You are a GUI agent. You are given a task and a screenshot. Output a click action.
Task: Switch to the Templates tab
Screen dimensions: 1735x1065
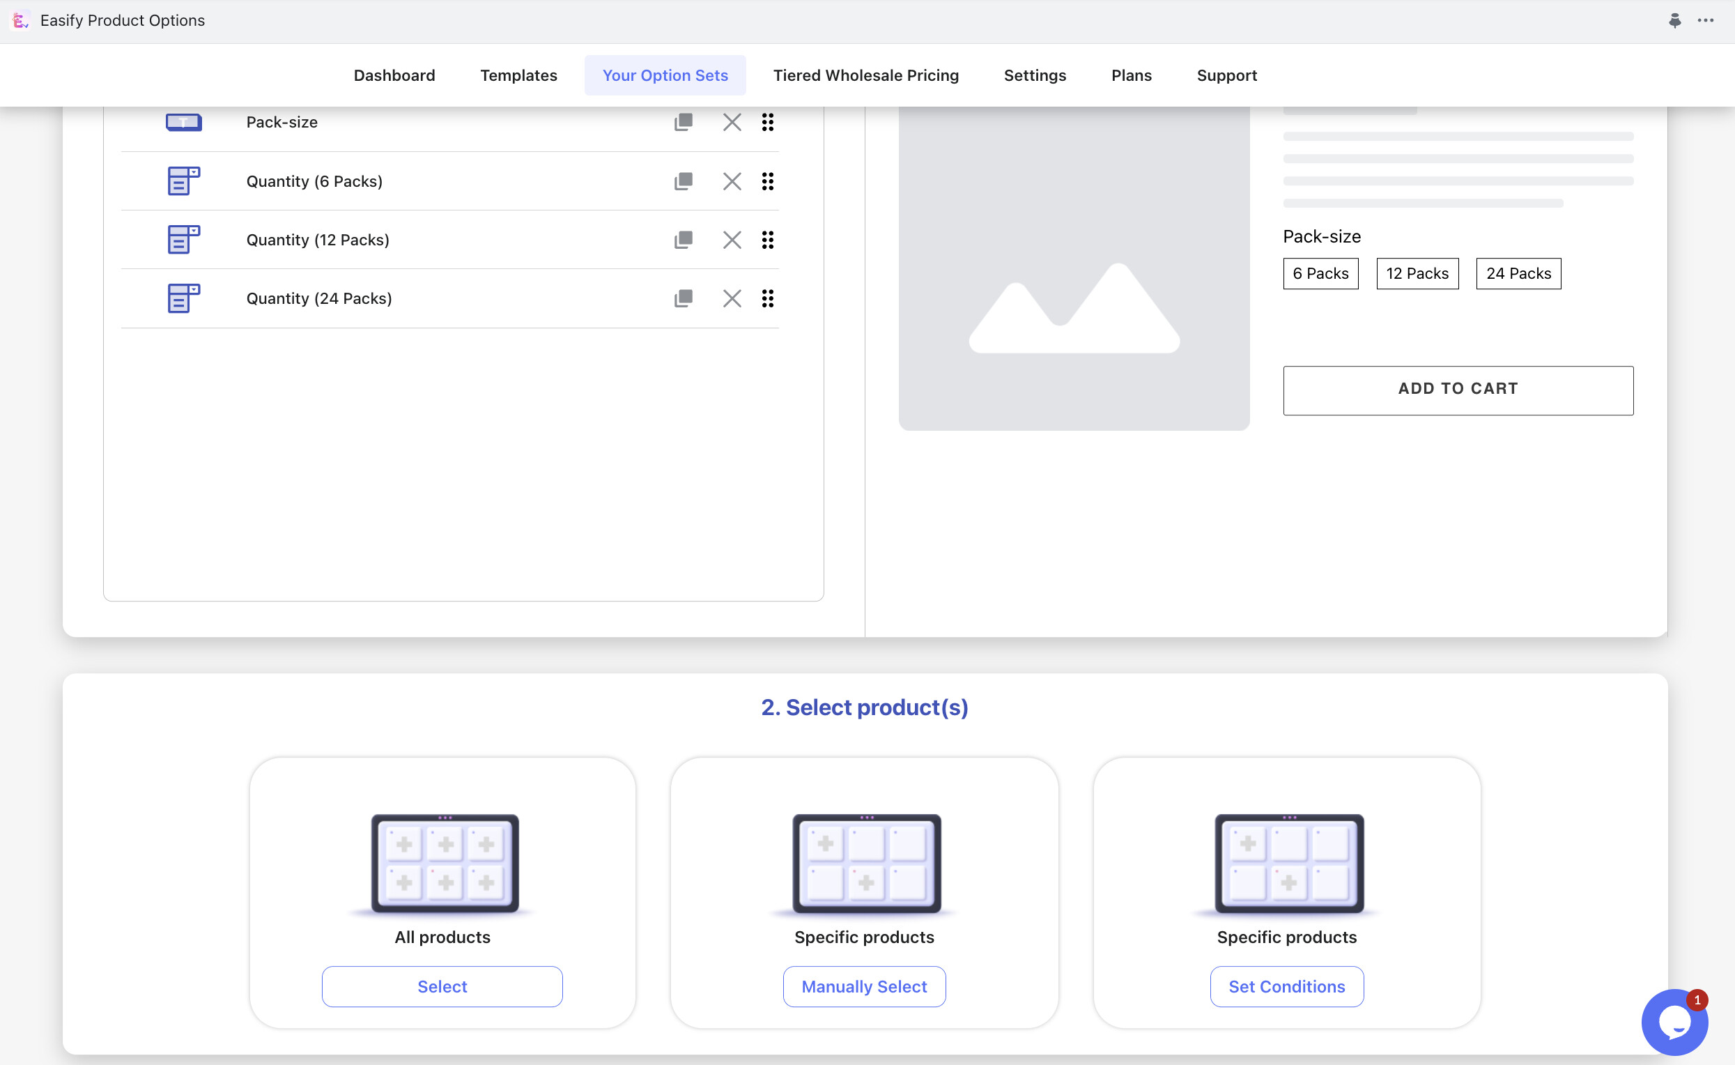[518, 75]
